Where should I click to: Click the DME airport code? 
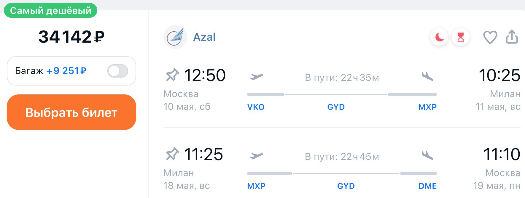click(427, 186)
